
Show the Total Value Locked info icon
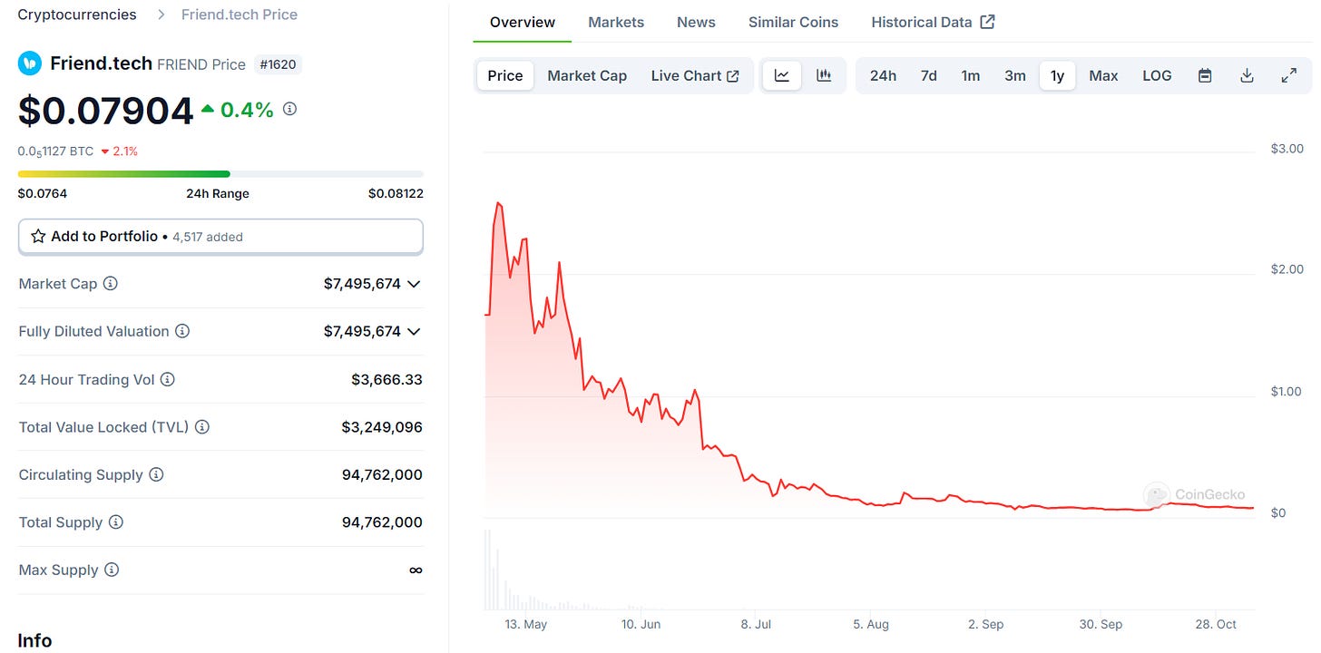point(202,427)
